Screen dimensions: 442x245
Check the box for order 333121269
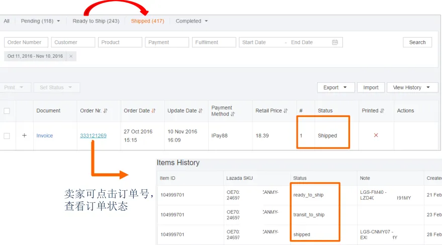(7, 136)
